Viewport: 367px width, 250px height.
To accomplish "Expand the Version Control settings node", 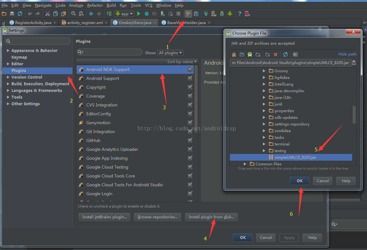I will [8, 77].
